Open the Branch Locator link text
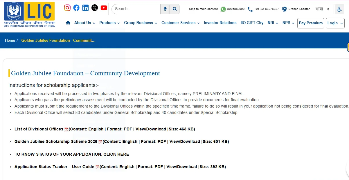Screen dimensions: 349x180 coord(299,9)
